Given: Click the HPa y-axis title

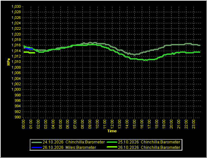Looking at the screenshot, I should (8, 62).
